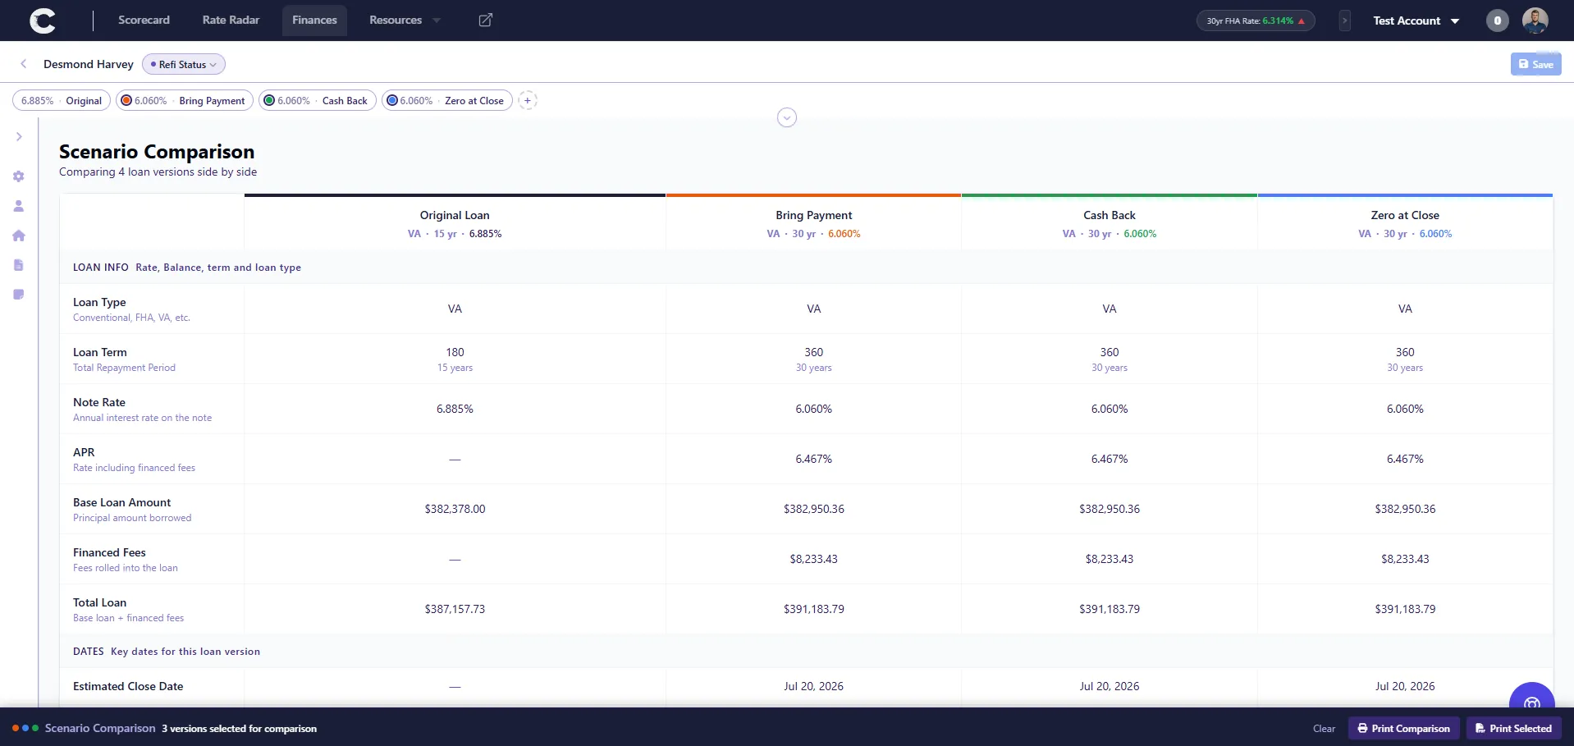The image size is (1574, 746).
Task: Click the $387,157.73 total loan value
Action: click(x=455, y=609)
